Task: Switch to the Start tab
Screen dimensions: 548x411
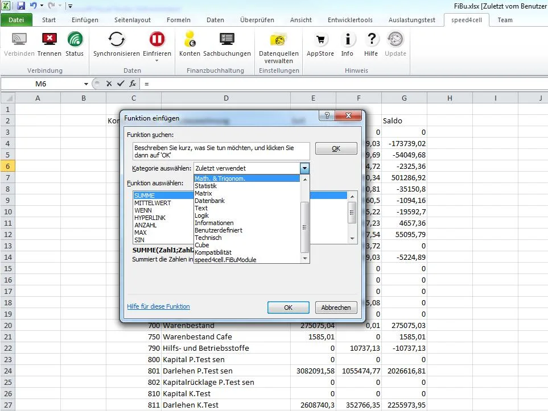Action: pyautogui.click(x=49, y=20)
